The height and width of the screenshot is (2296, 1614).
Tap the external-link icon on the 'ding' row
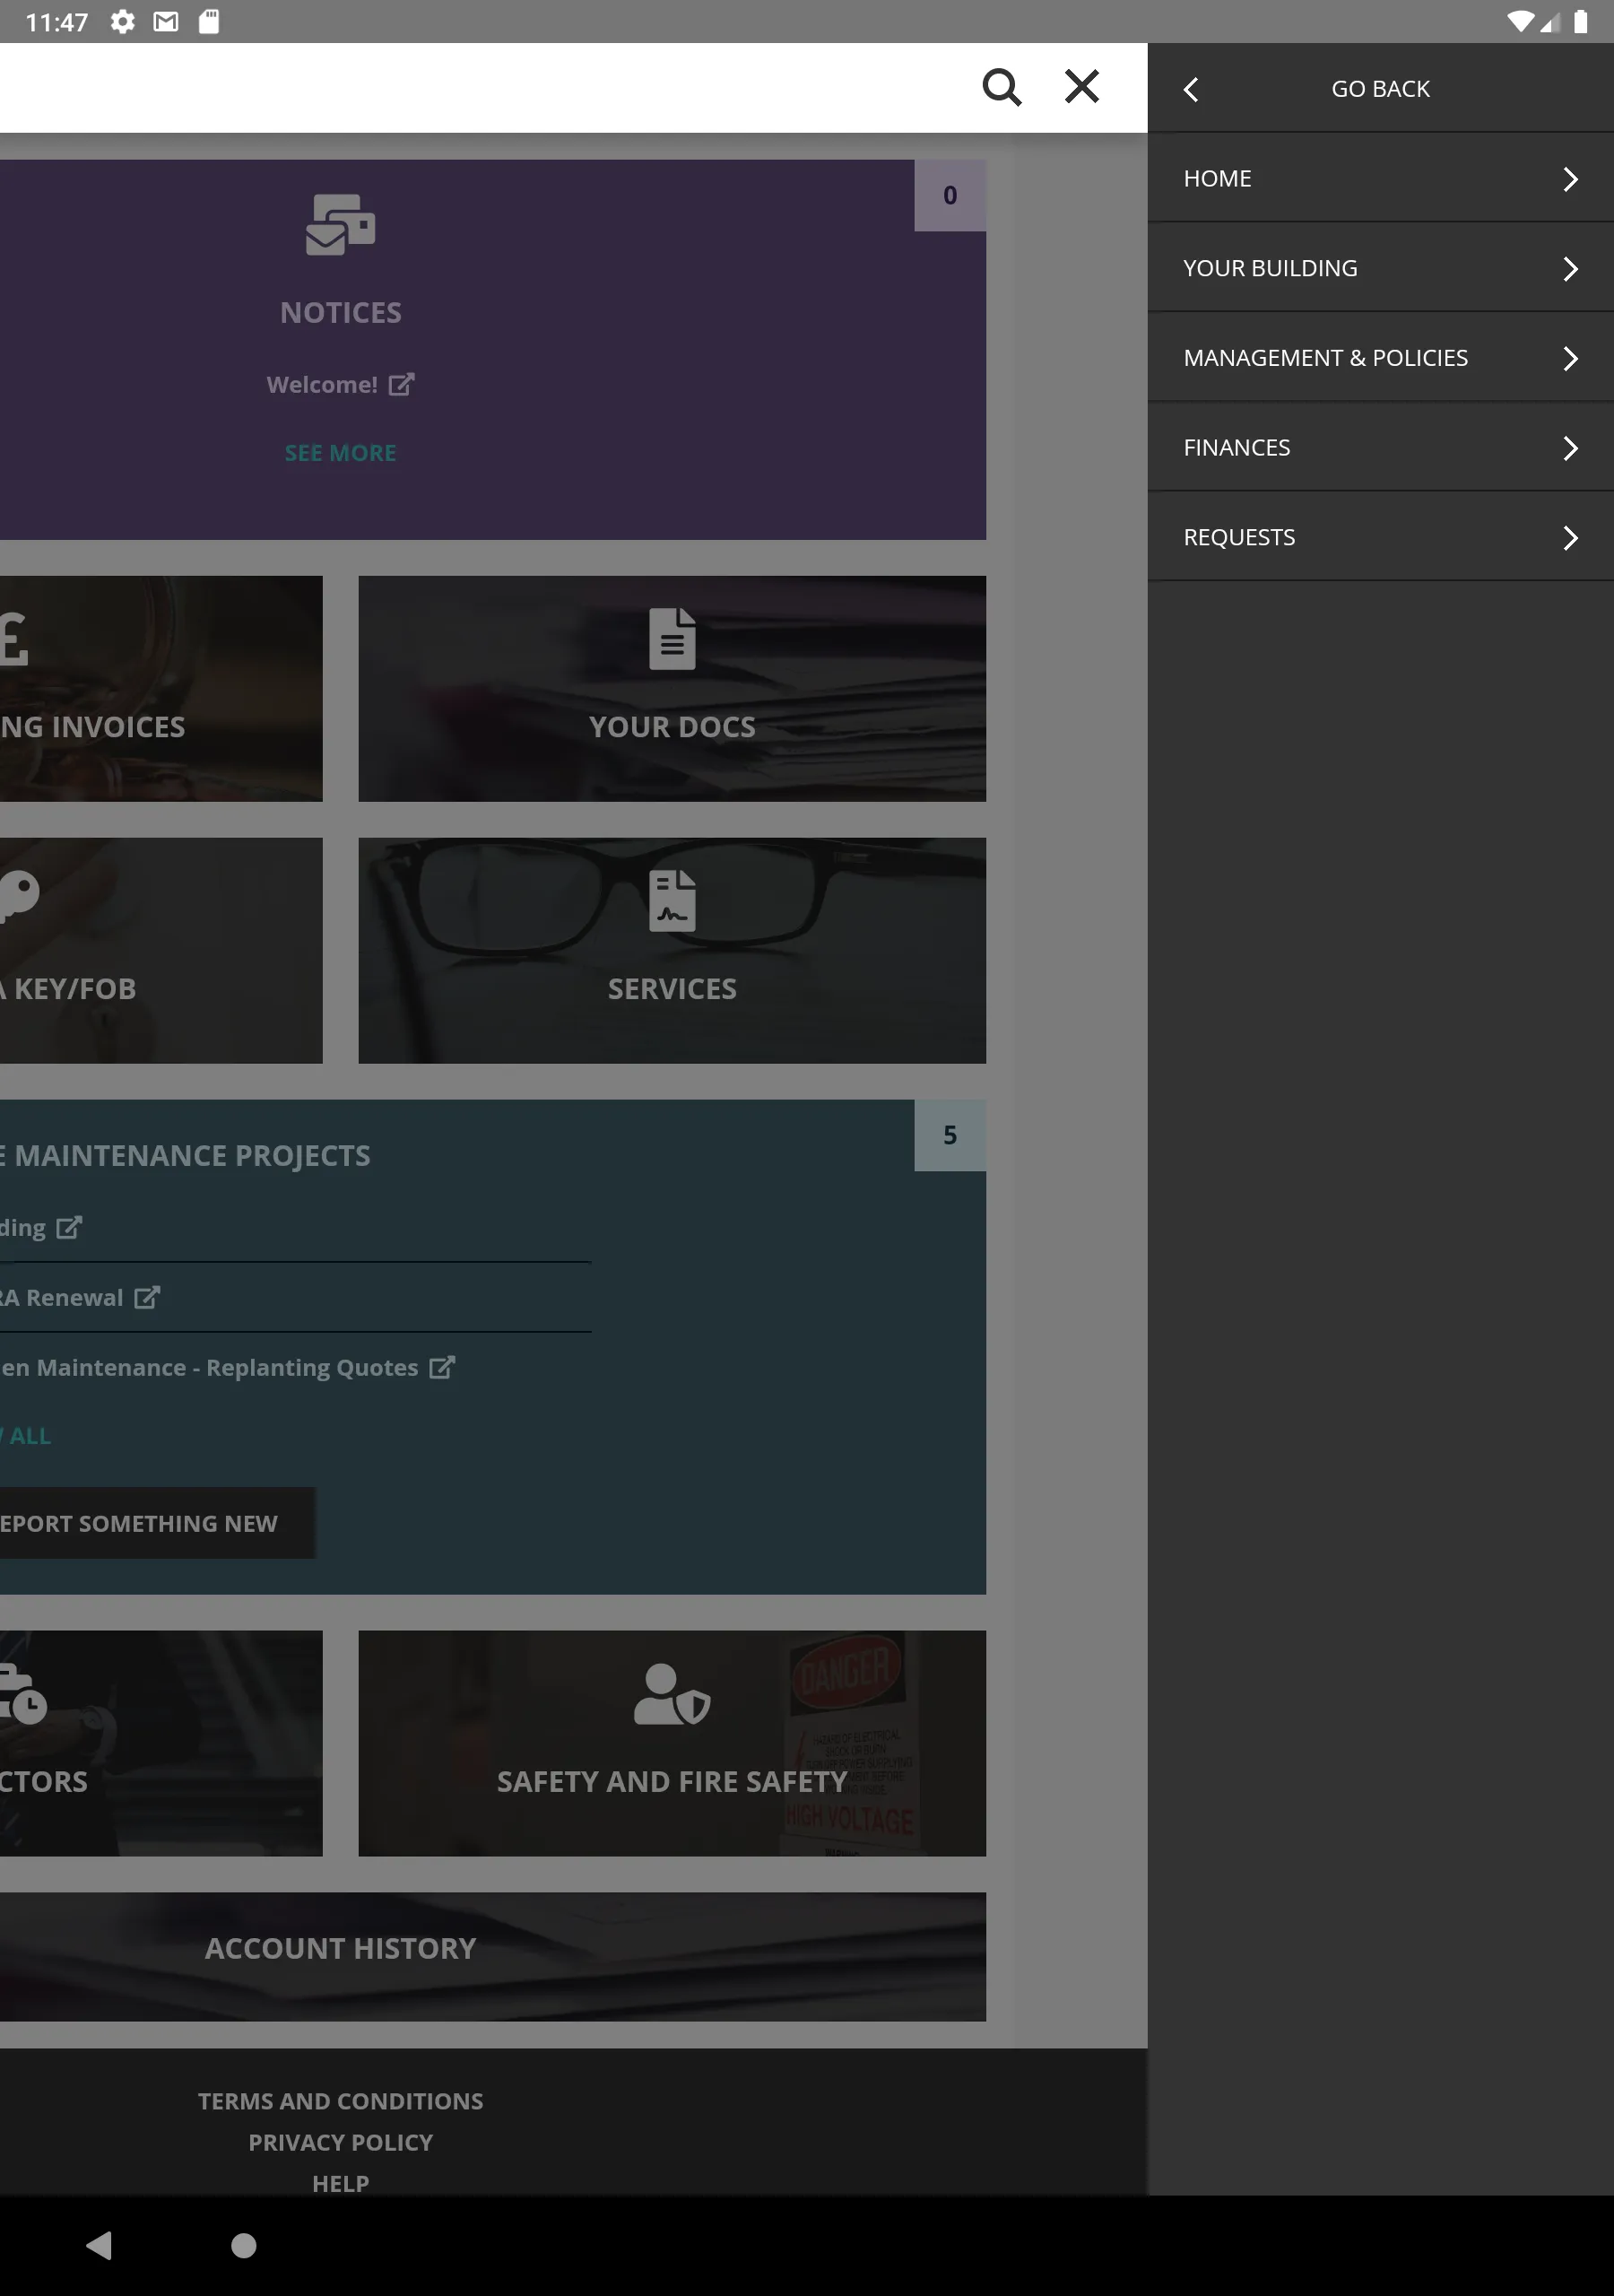click(x=69, y=1227)
